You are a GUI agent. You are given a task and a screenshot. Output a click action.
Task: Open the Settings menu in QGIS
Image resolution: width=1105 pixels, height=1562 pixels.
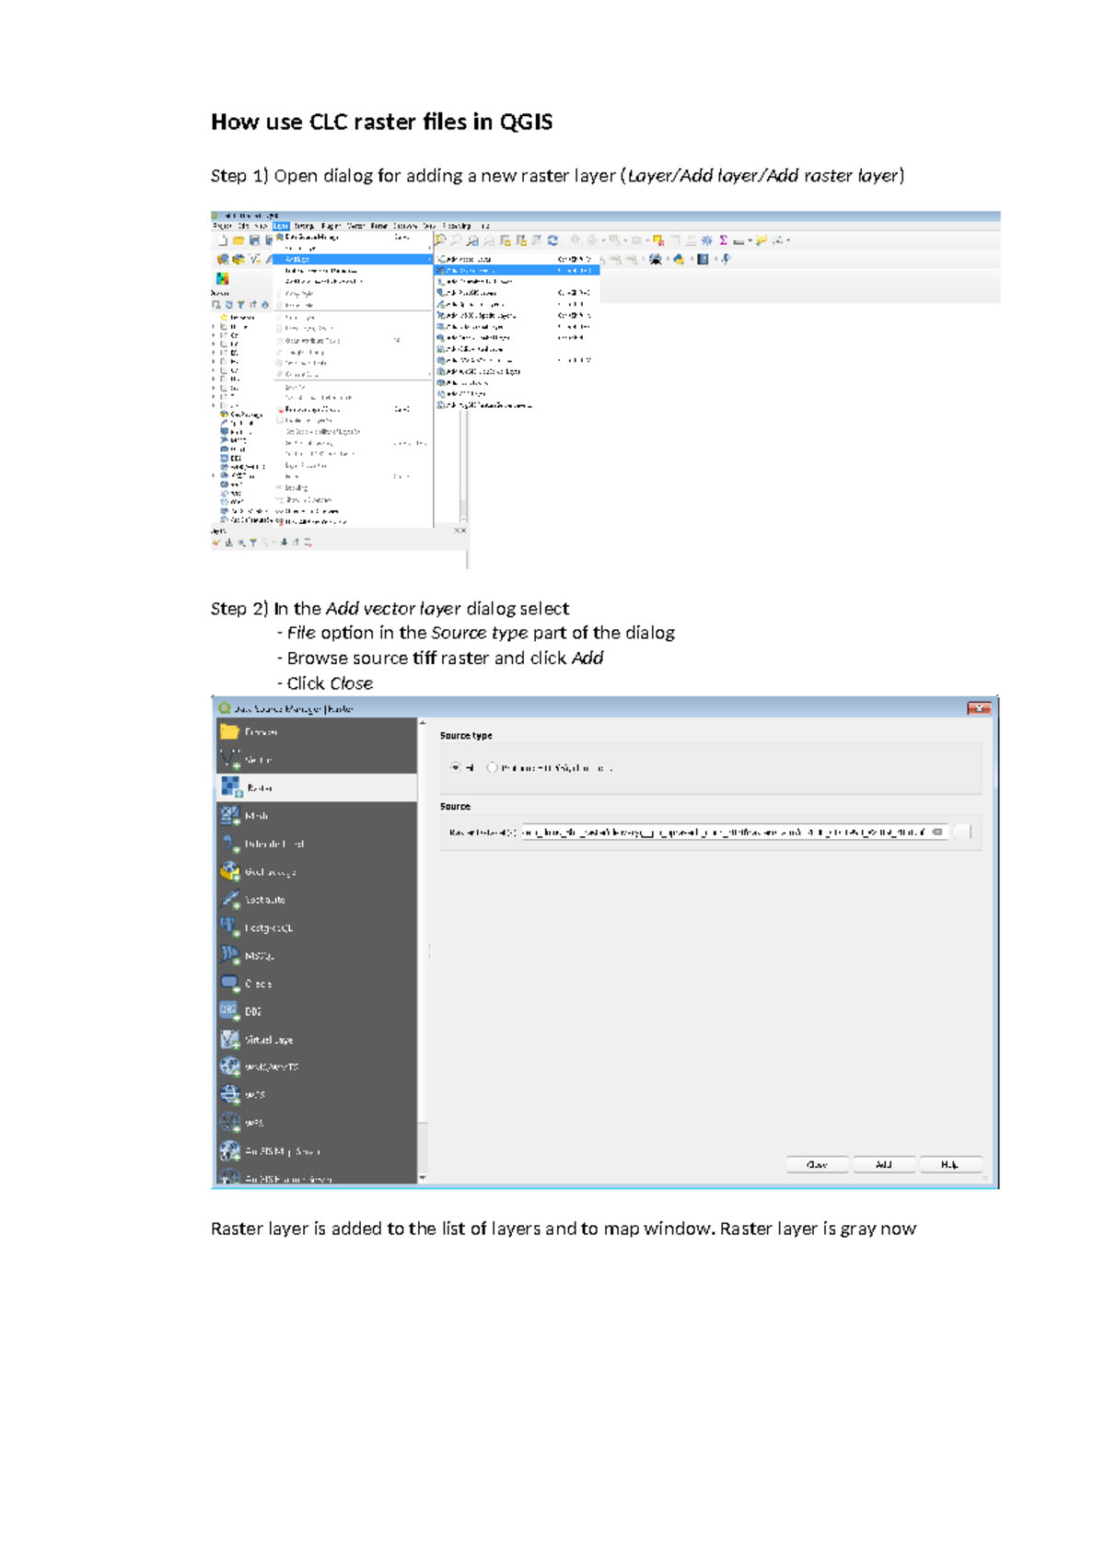[304, 226]
